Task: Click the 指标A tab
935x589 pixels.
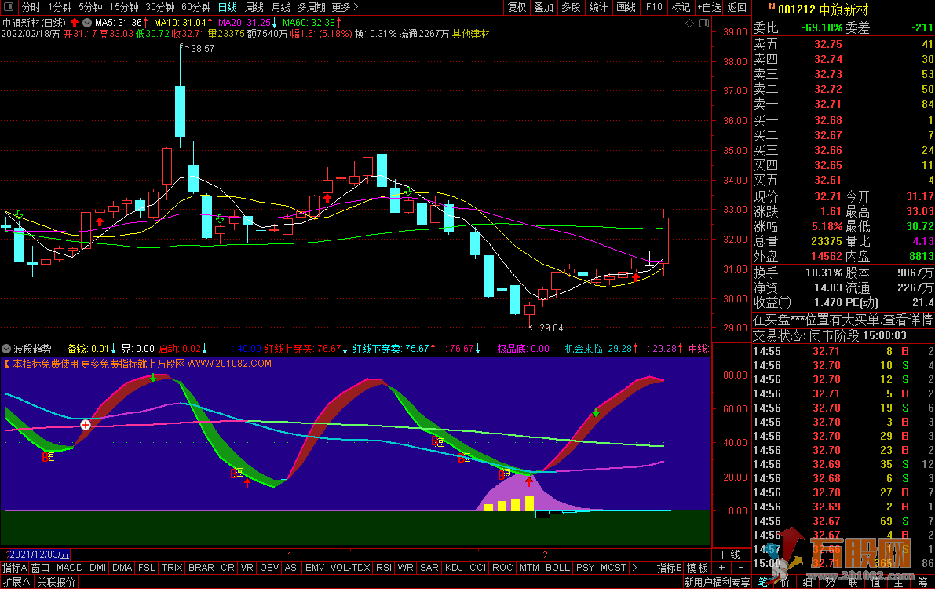Action: click(15, 568)
